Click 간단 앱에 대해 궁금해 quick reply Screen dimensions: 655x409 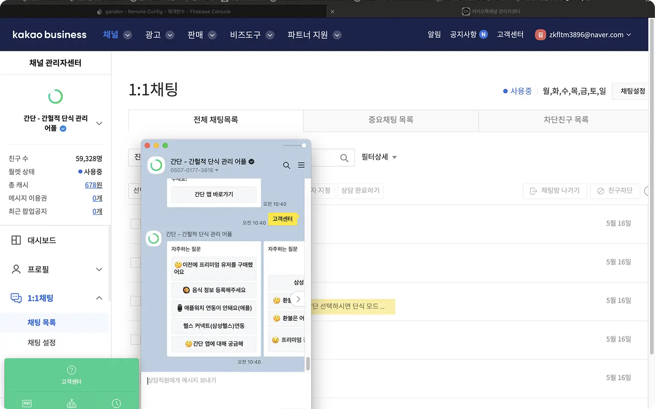coord(214,344)
